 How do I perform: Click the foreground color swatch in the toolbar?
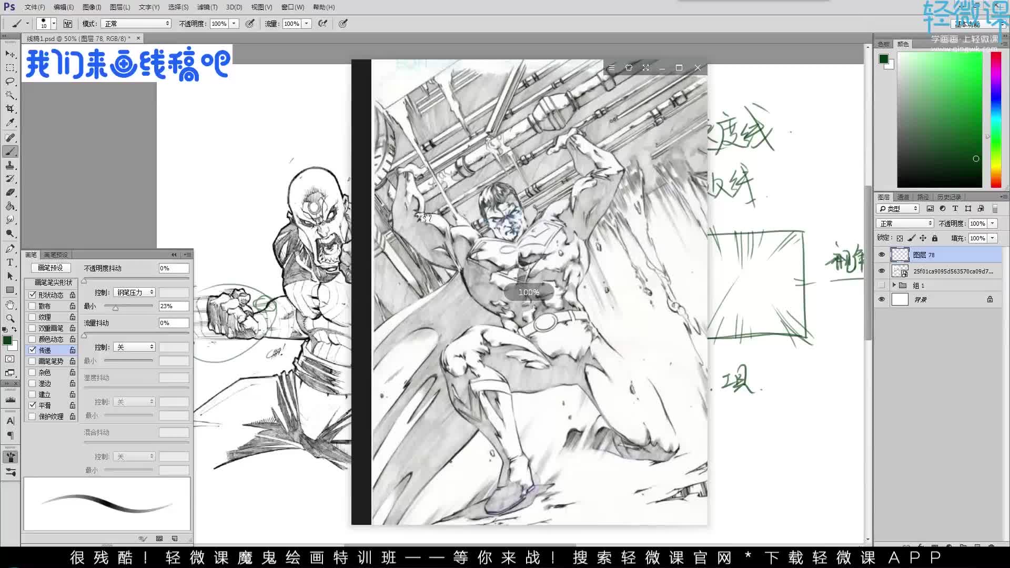pos(7,340)
